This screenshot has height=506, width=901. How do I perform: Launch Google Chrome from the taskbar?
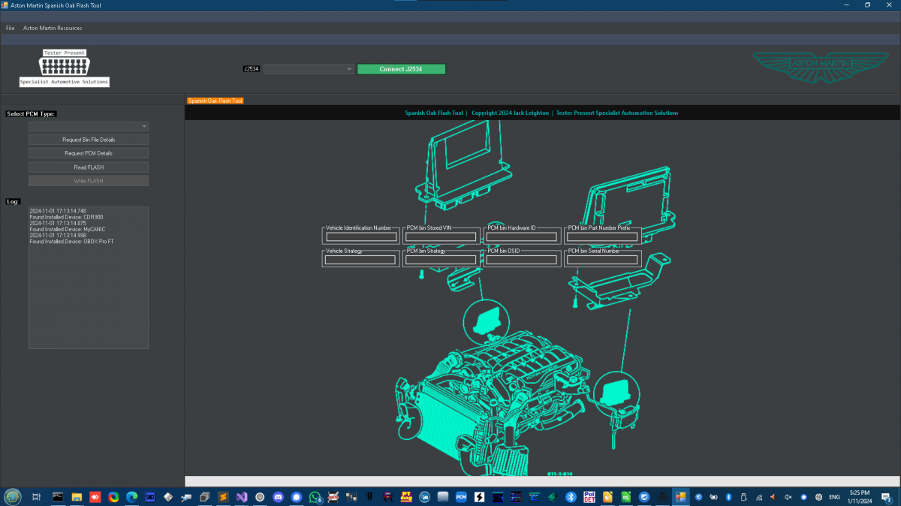click(113, 497)
